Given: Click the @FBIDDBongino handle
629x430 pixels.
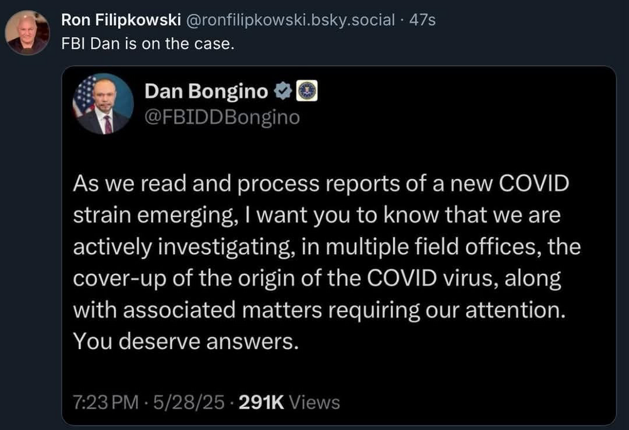Looking at the screenshot, I should click(222, 117).
